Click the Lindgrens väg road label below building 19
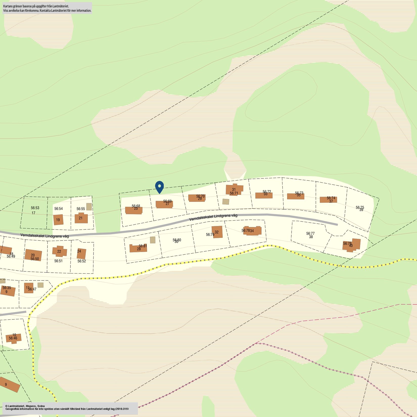417x417 pixels. pyautogui.click(x=44, y=236)
